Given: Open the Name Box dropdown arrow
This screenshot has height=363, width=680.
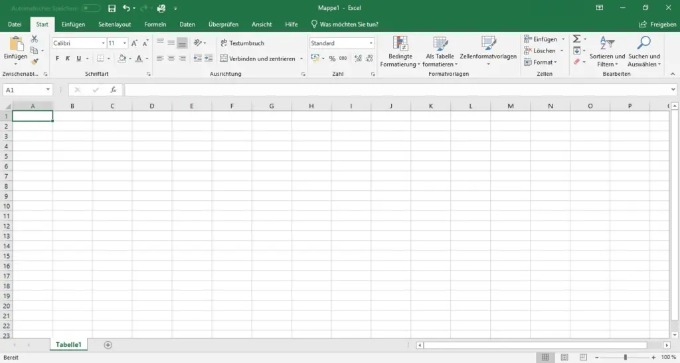Looking at the screenshot, I should [x=48, y=90].
